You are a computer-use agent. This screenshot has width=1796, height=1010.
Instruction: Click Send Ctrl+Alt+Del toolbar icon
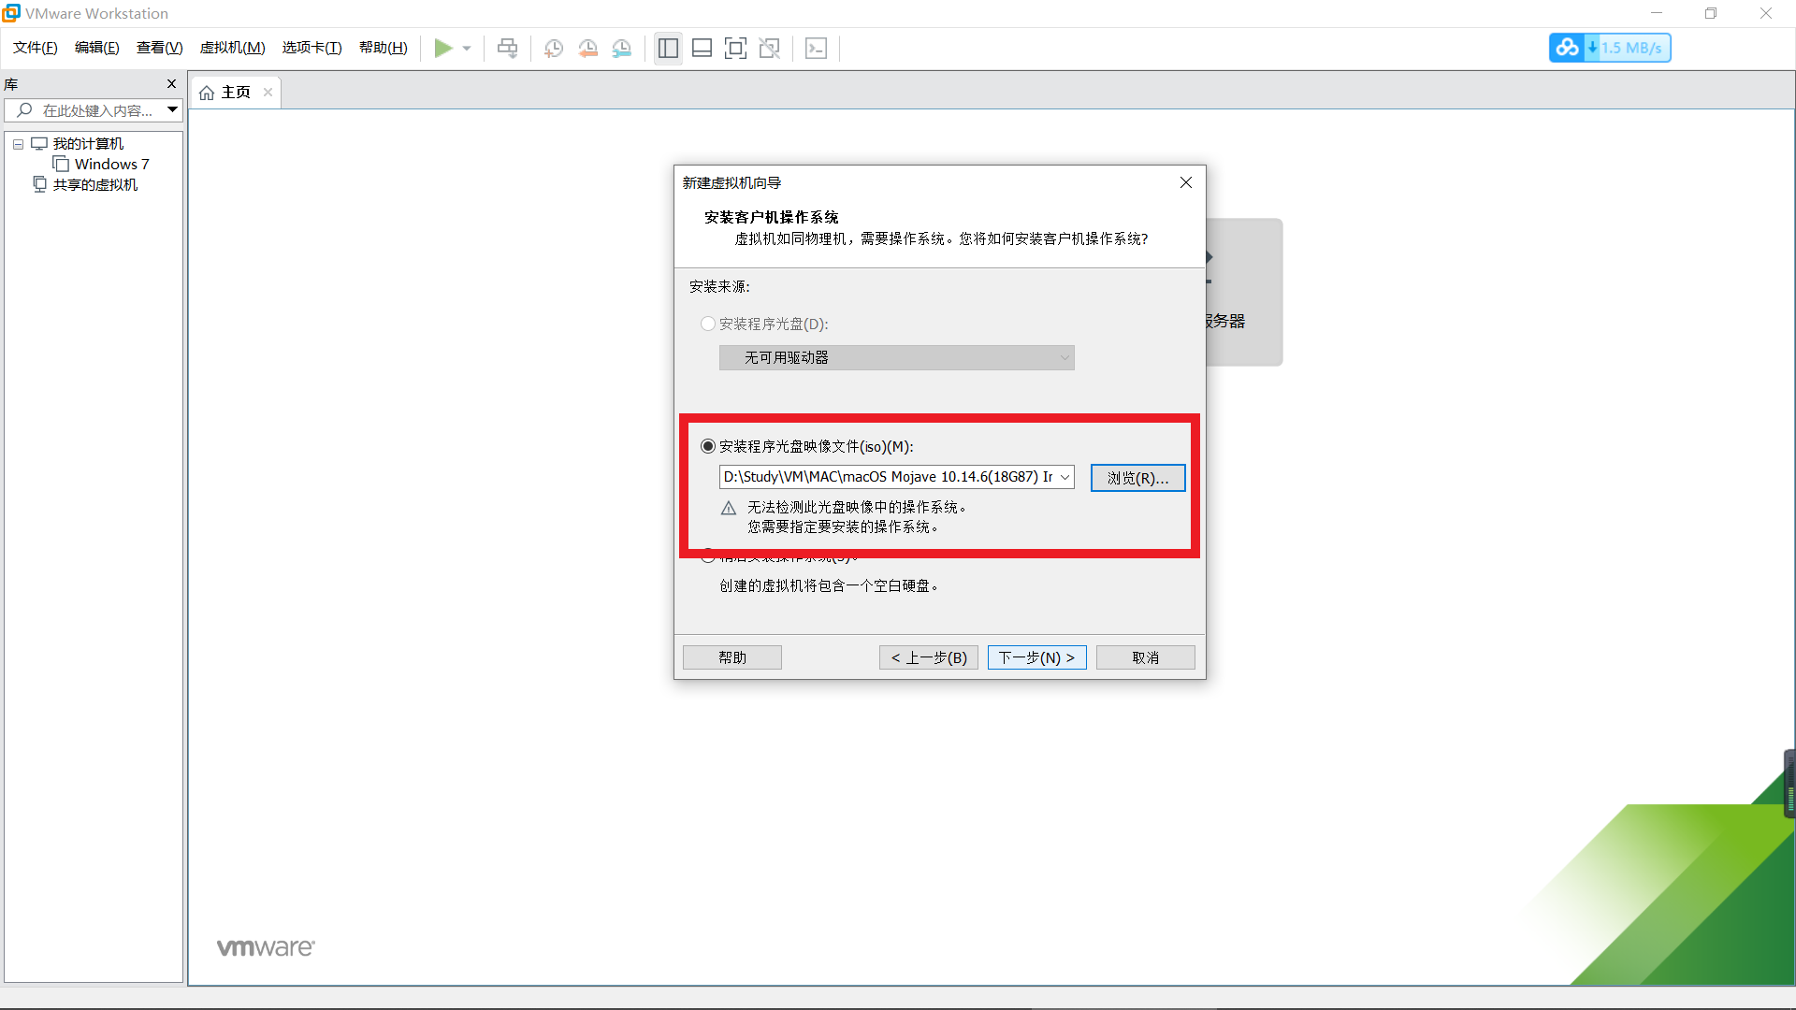(x=507, y=48)
